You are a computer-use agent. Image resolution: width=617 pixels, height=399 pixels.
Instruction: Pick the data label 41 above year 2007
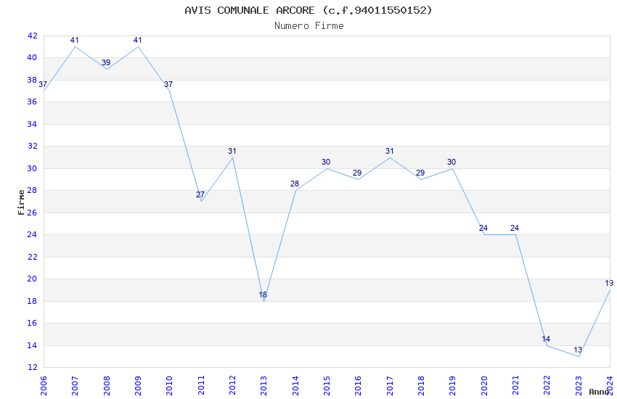(74, 40)
